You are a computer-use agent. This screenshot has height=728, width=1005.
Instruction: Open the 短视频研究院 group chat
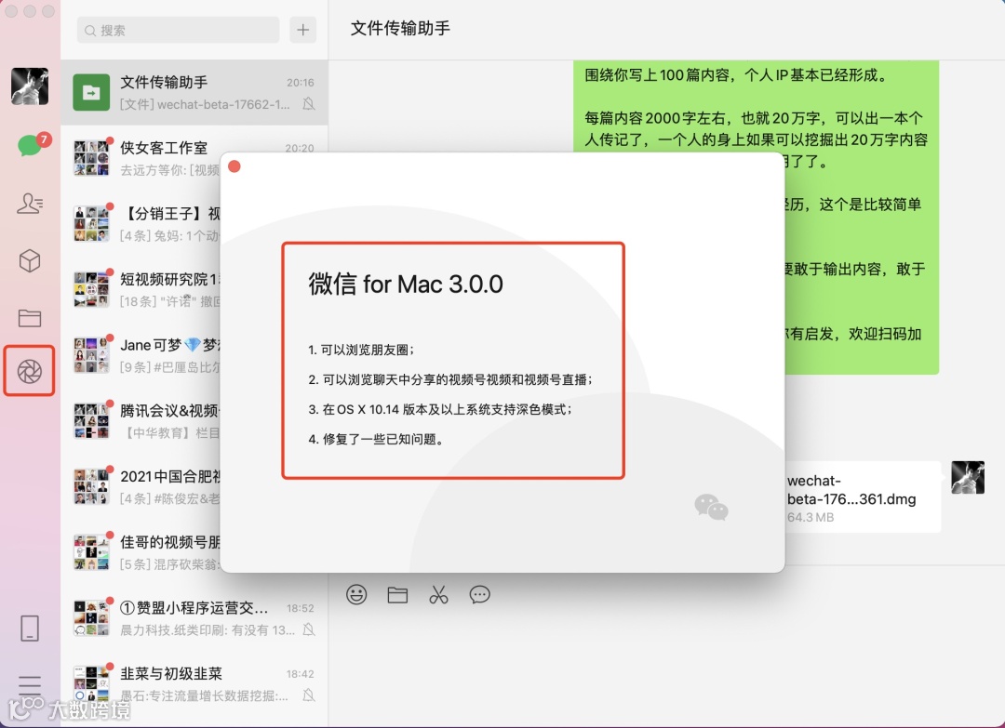click(x=141, y=289)
